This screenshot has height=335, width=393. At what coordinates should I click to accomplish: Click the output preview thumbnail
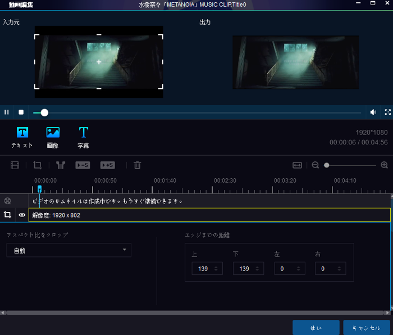[295, 62]
